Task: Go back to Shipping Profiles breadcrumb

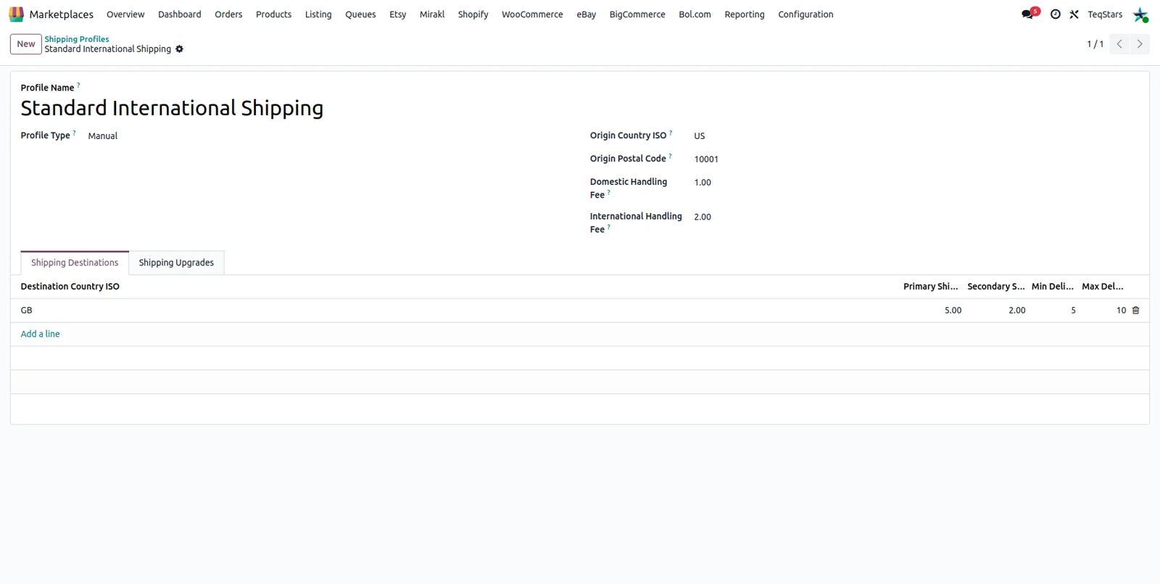Action: pyautogui.click(x=77, y=39)
